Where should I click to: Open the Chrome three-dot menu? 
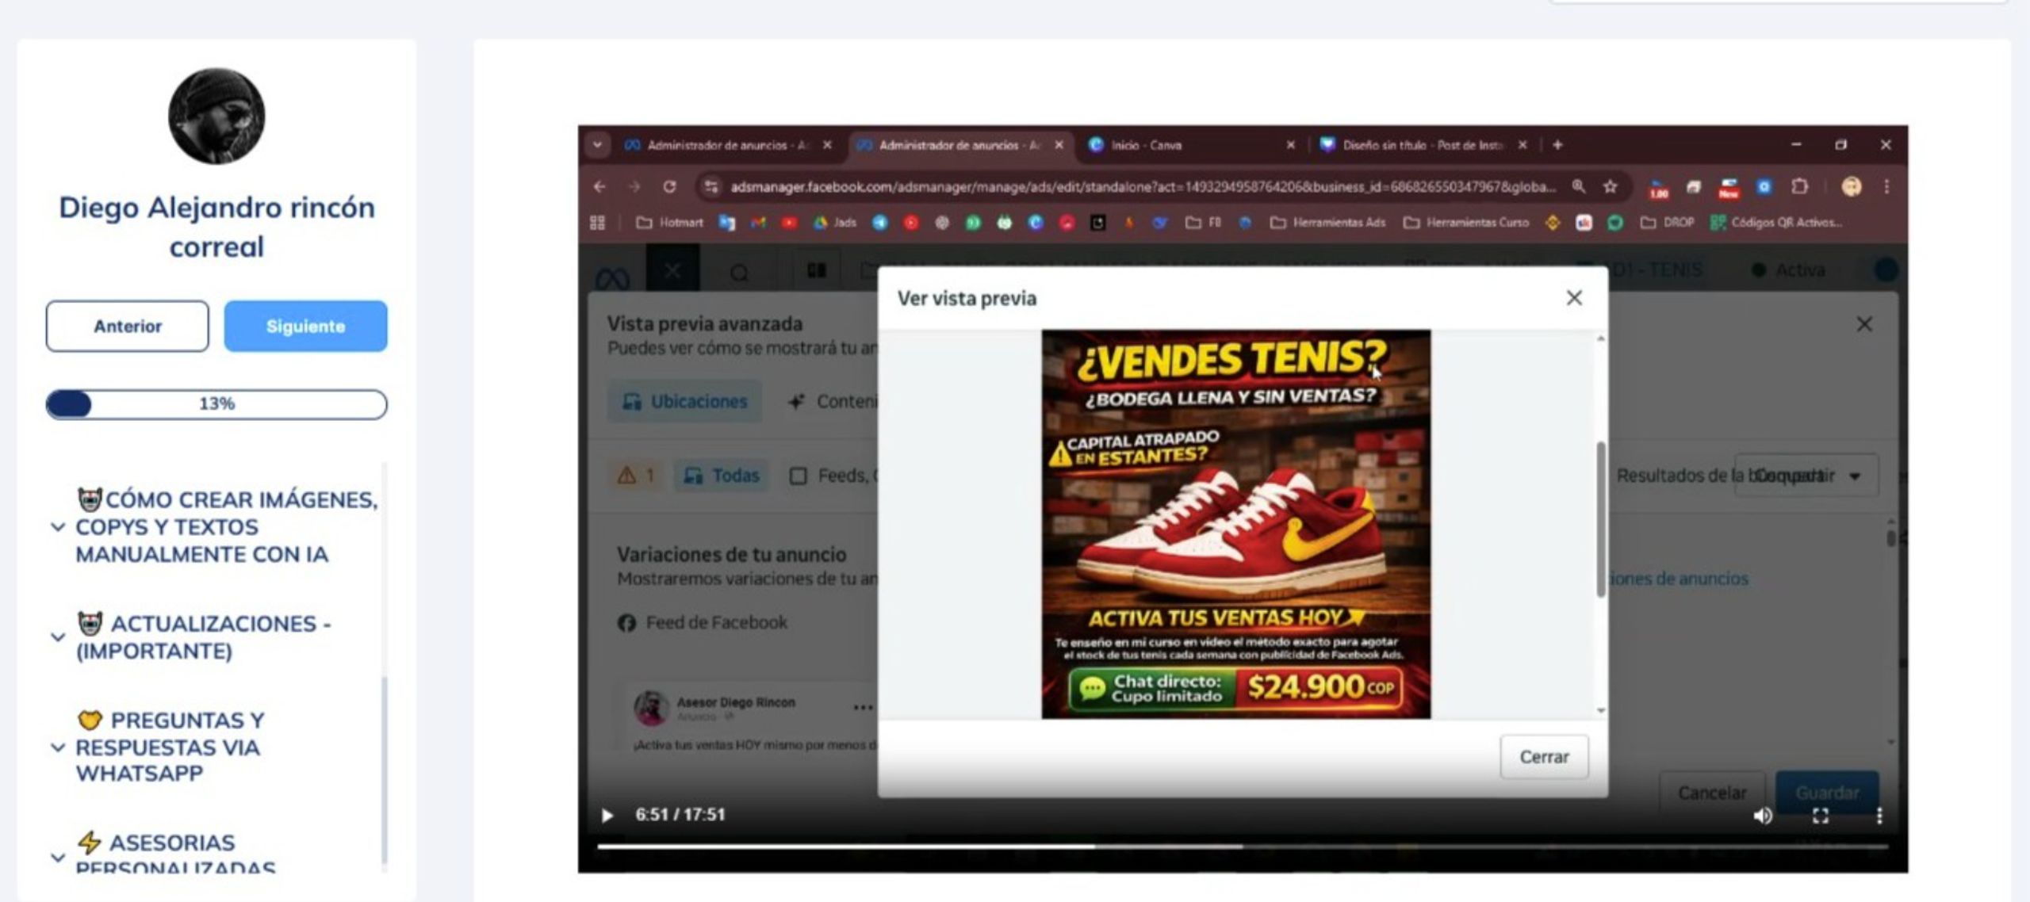pyautogui.click(x=1886, y=187)
